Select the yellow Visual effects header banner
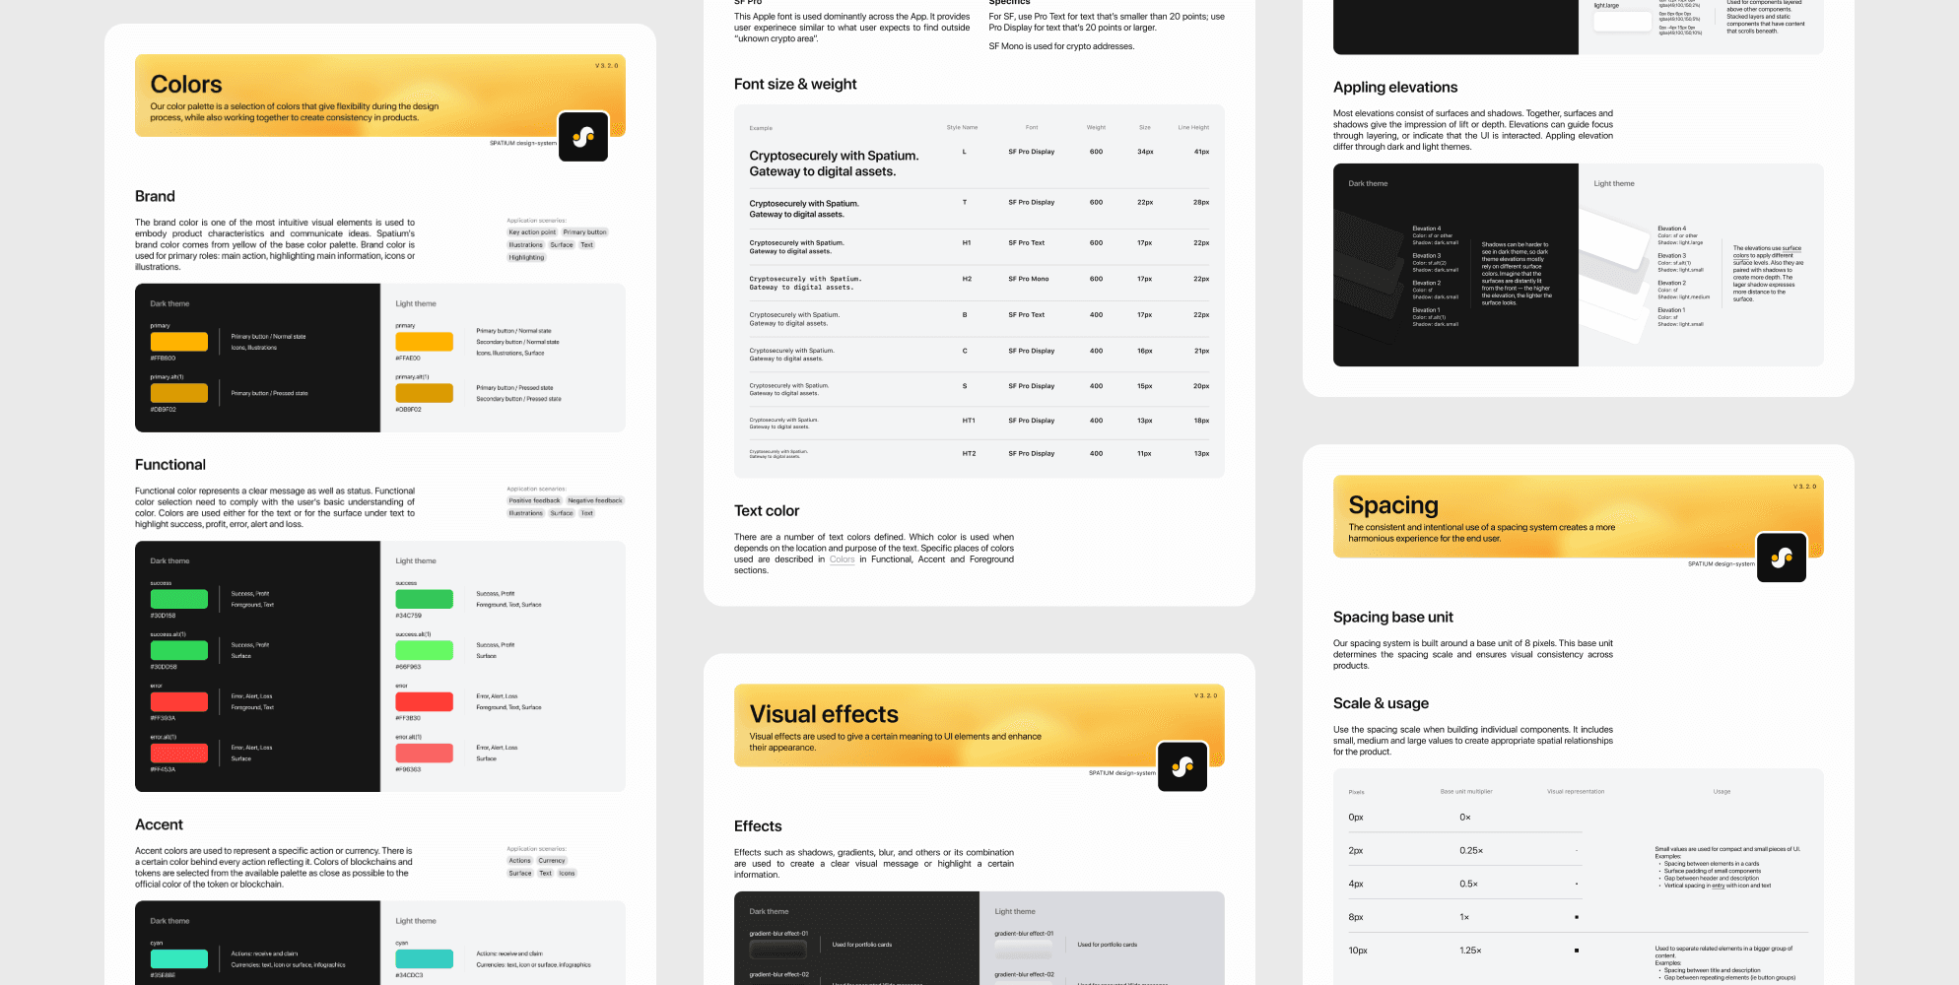 (x=979, y=725)
